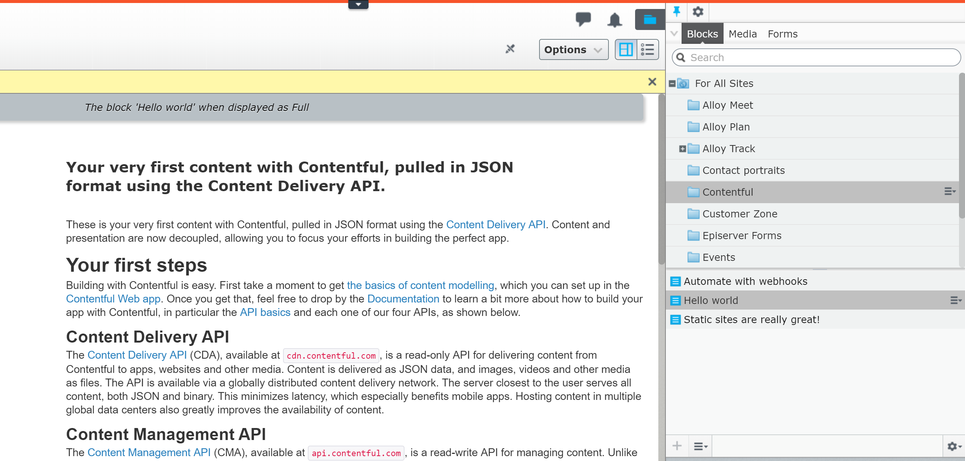
Task: Pin the assets panel with the pin icon
Action: click(x=677, y=12)
